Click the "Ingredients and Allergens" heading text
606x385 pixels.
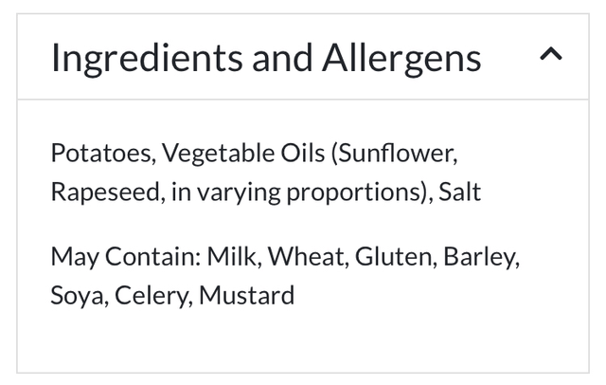tap(266, 58)
